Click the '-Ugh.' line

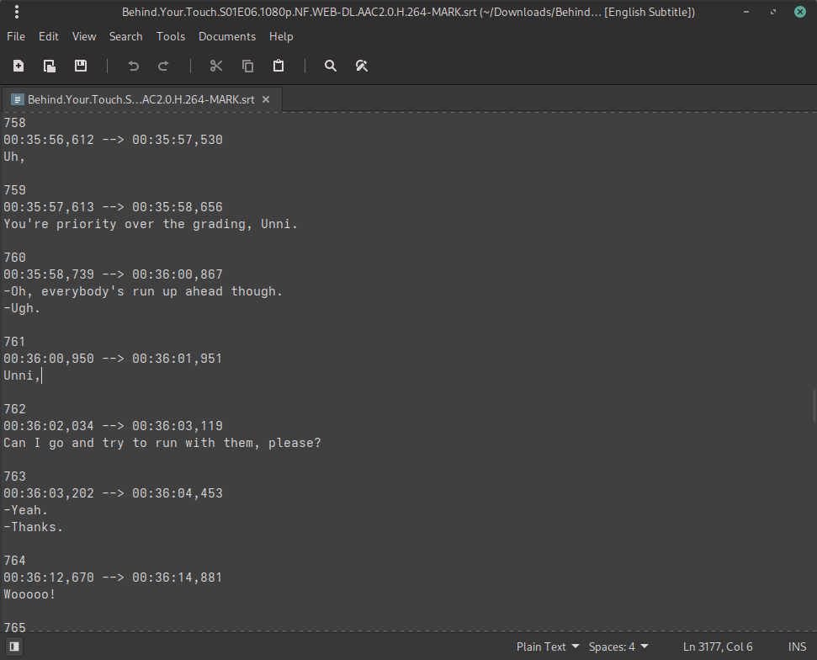click(21, 308)
